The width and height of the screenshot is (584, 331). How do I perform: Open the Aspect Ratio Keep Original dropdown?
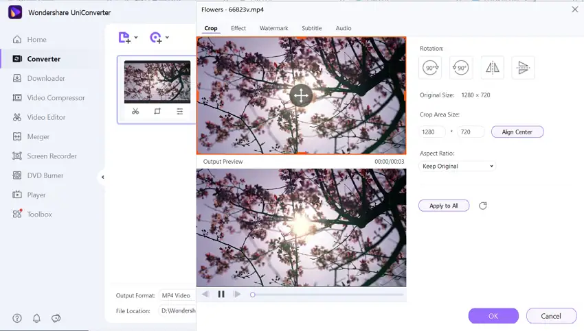point(458,166)
